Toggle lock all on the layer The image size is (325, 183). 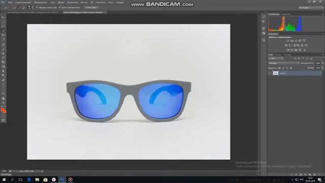click(291, 68)
